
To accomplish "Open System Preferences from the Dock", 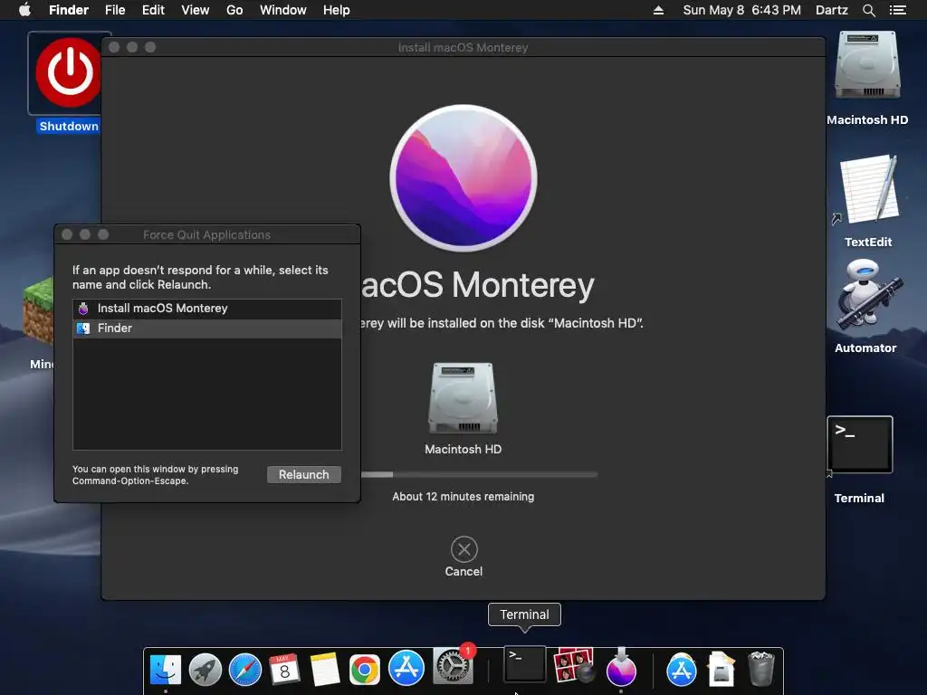I will pos(453,666).
